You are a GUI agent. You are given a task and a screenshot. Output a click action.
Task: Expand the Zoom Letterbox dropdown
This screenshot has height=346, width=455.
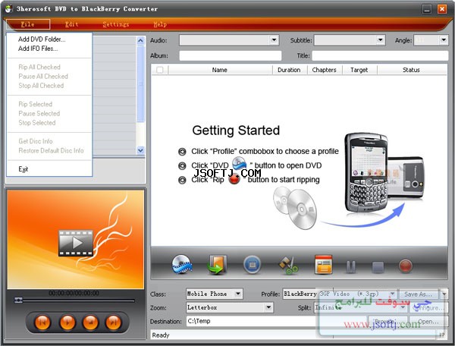(x=268, y=307)
